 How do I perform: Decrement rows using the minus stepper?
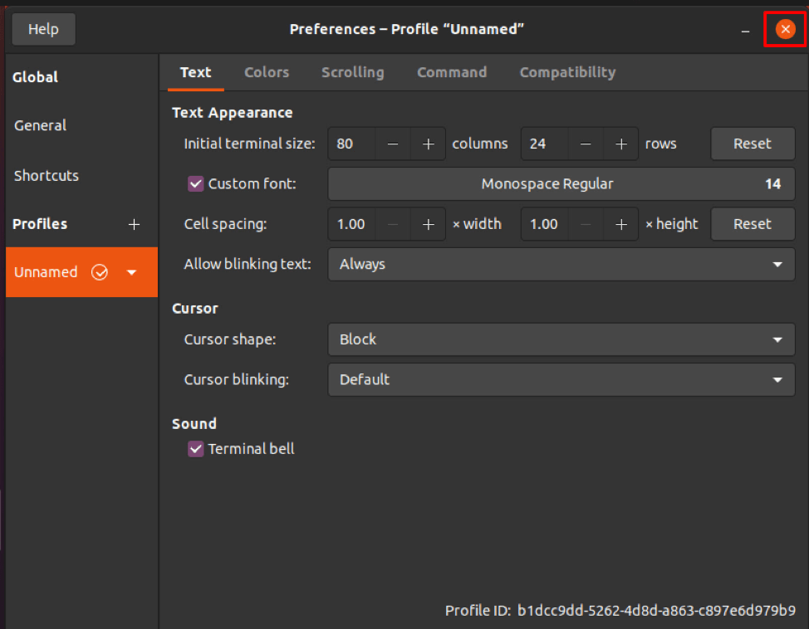pos(585,144)
